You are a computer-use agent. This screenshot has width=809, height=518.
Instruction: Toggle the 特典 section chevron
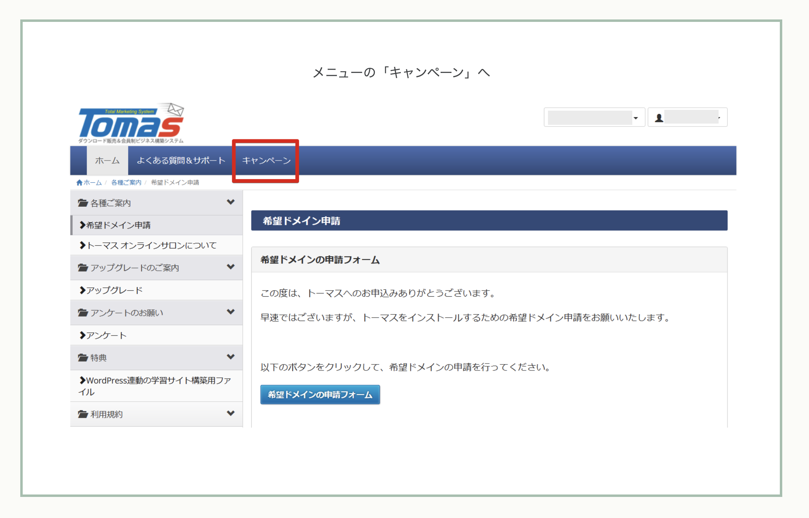[x=231, y=357]
